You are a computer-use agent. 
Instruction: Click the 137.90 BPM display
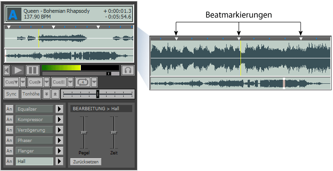tap(37, 17)
